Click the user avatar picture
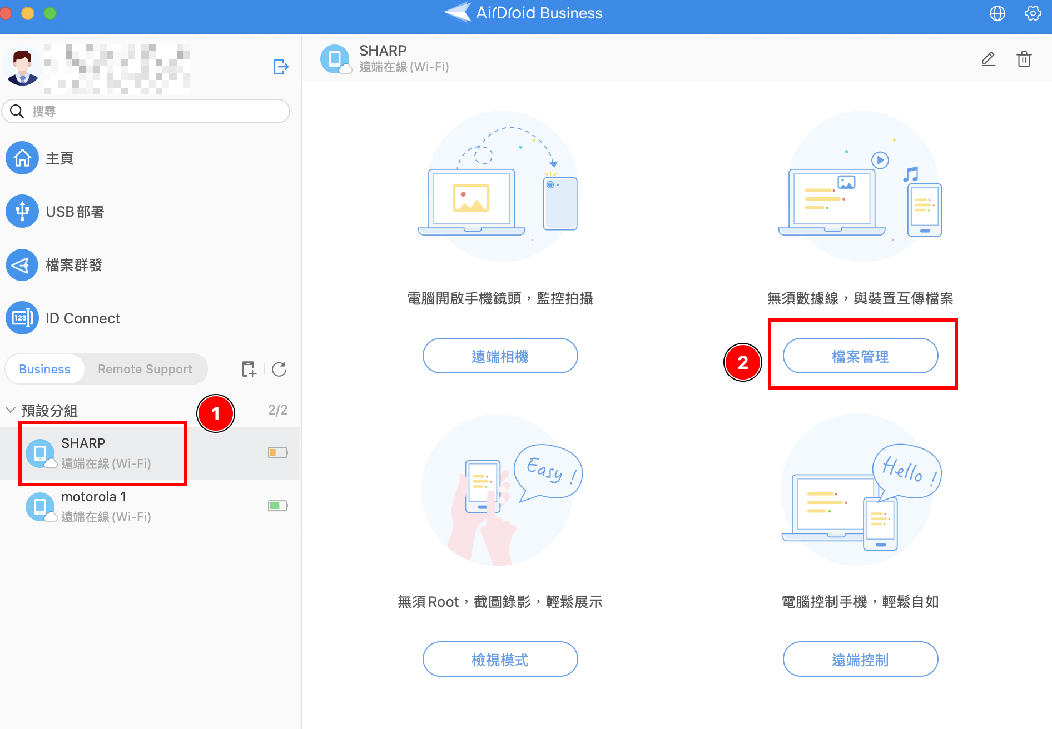 click(22, 67)
